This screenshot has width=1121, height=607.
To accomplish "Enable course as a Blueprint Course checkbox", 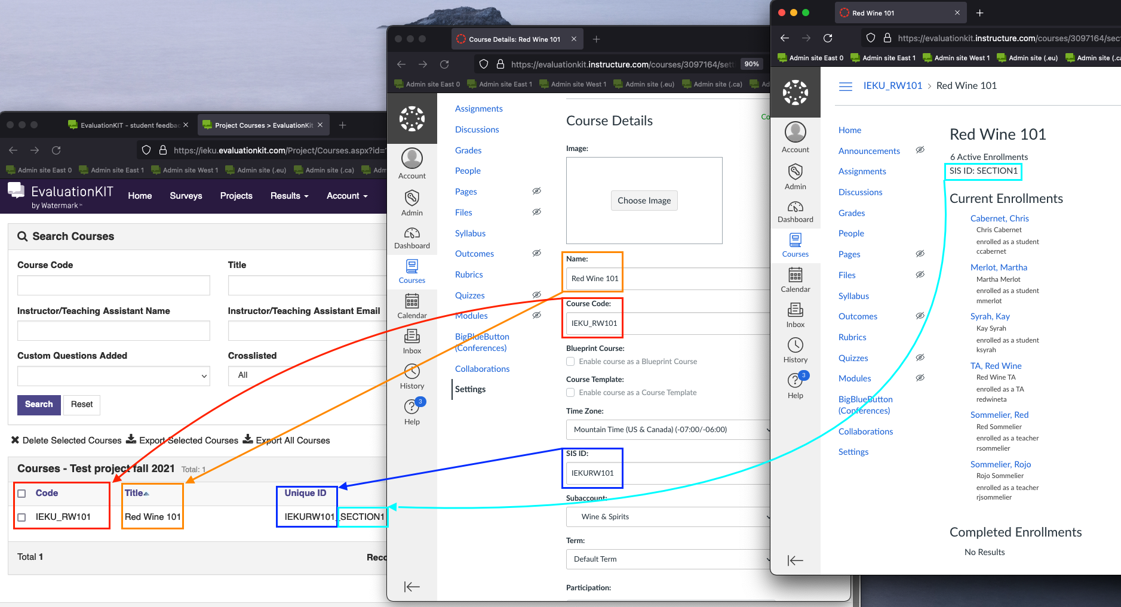I will (x=570, y=362).
